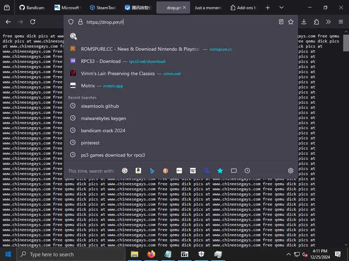Viewport: 349px width, 261px height.
Task: Select recent search ps3 games download for rpcs3
Action: click(181, 155)
